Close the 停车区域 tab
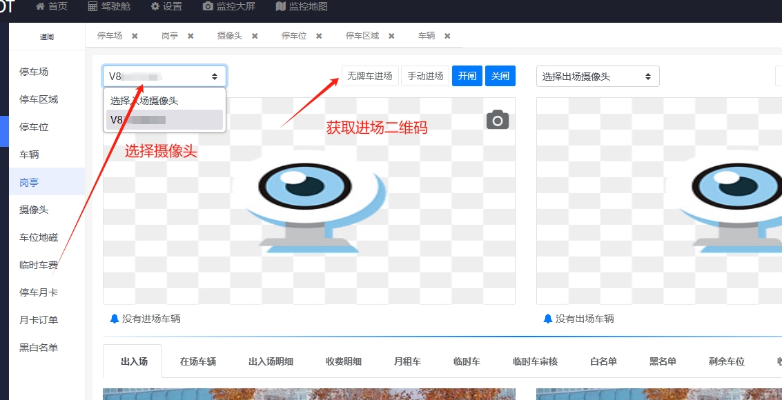This screenshot has height=400, width=782. click(x=391, y=36)
